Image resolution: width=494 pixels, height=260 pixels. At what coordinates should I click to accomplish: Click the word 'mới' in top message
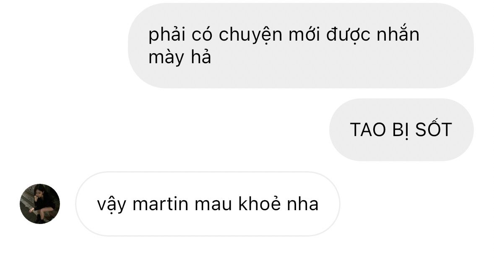pos(304,35)
